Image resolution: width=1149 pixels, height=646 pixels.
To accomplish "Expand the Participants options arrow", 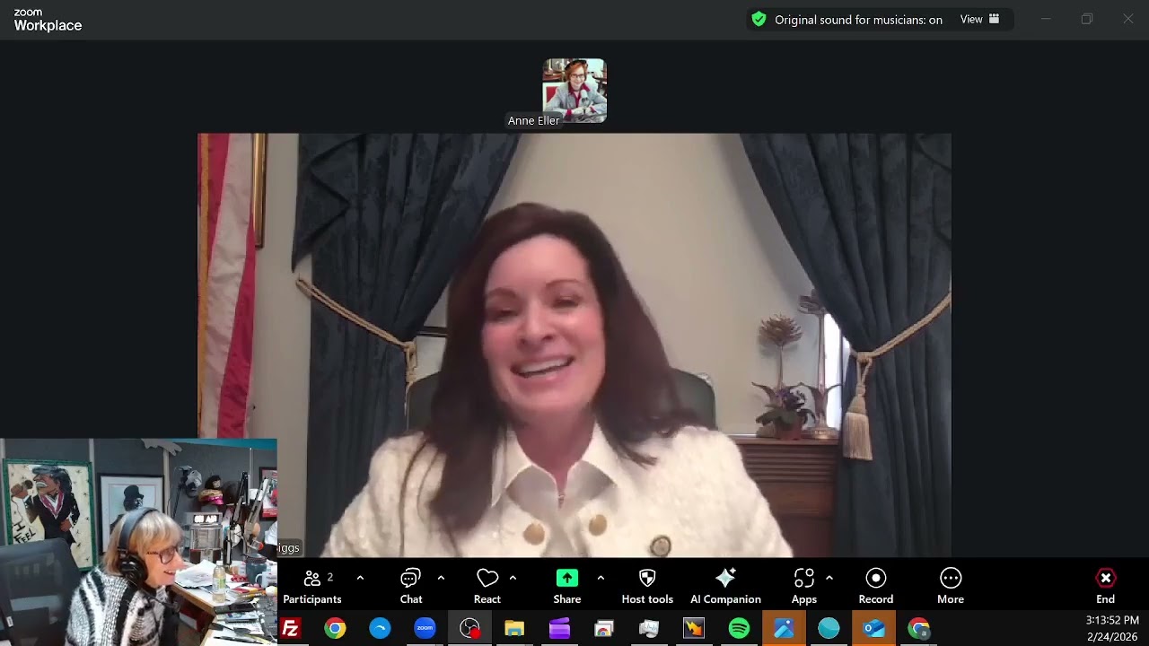I will tap(360, 578).
